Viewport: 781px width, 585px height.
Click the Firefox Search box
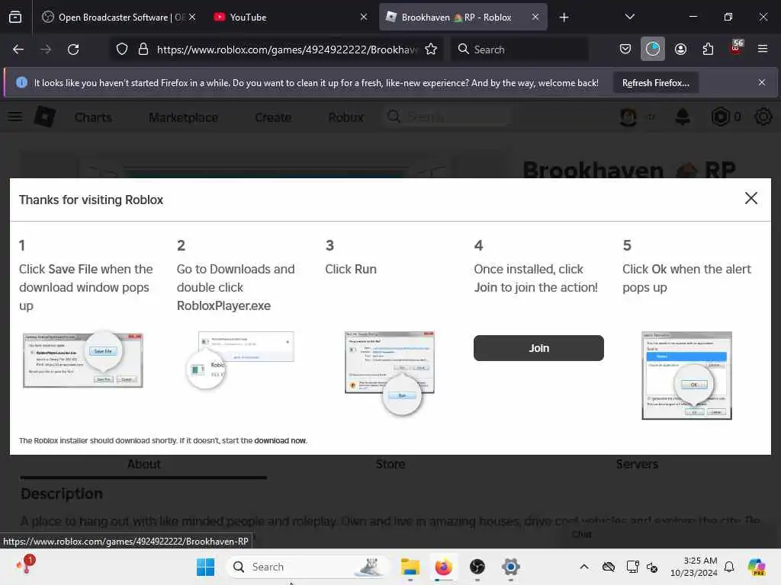coord(520,50)
